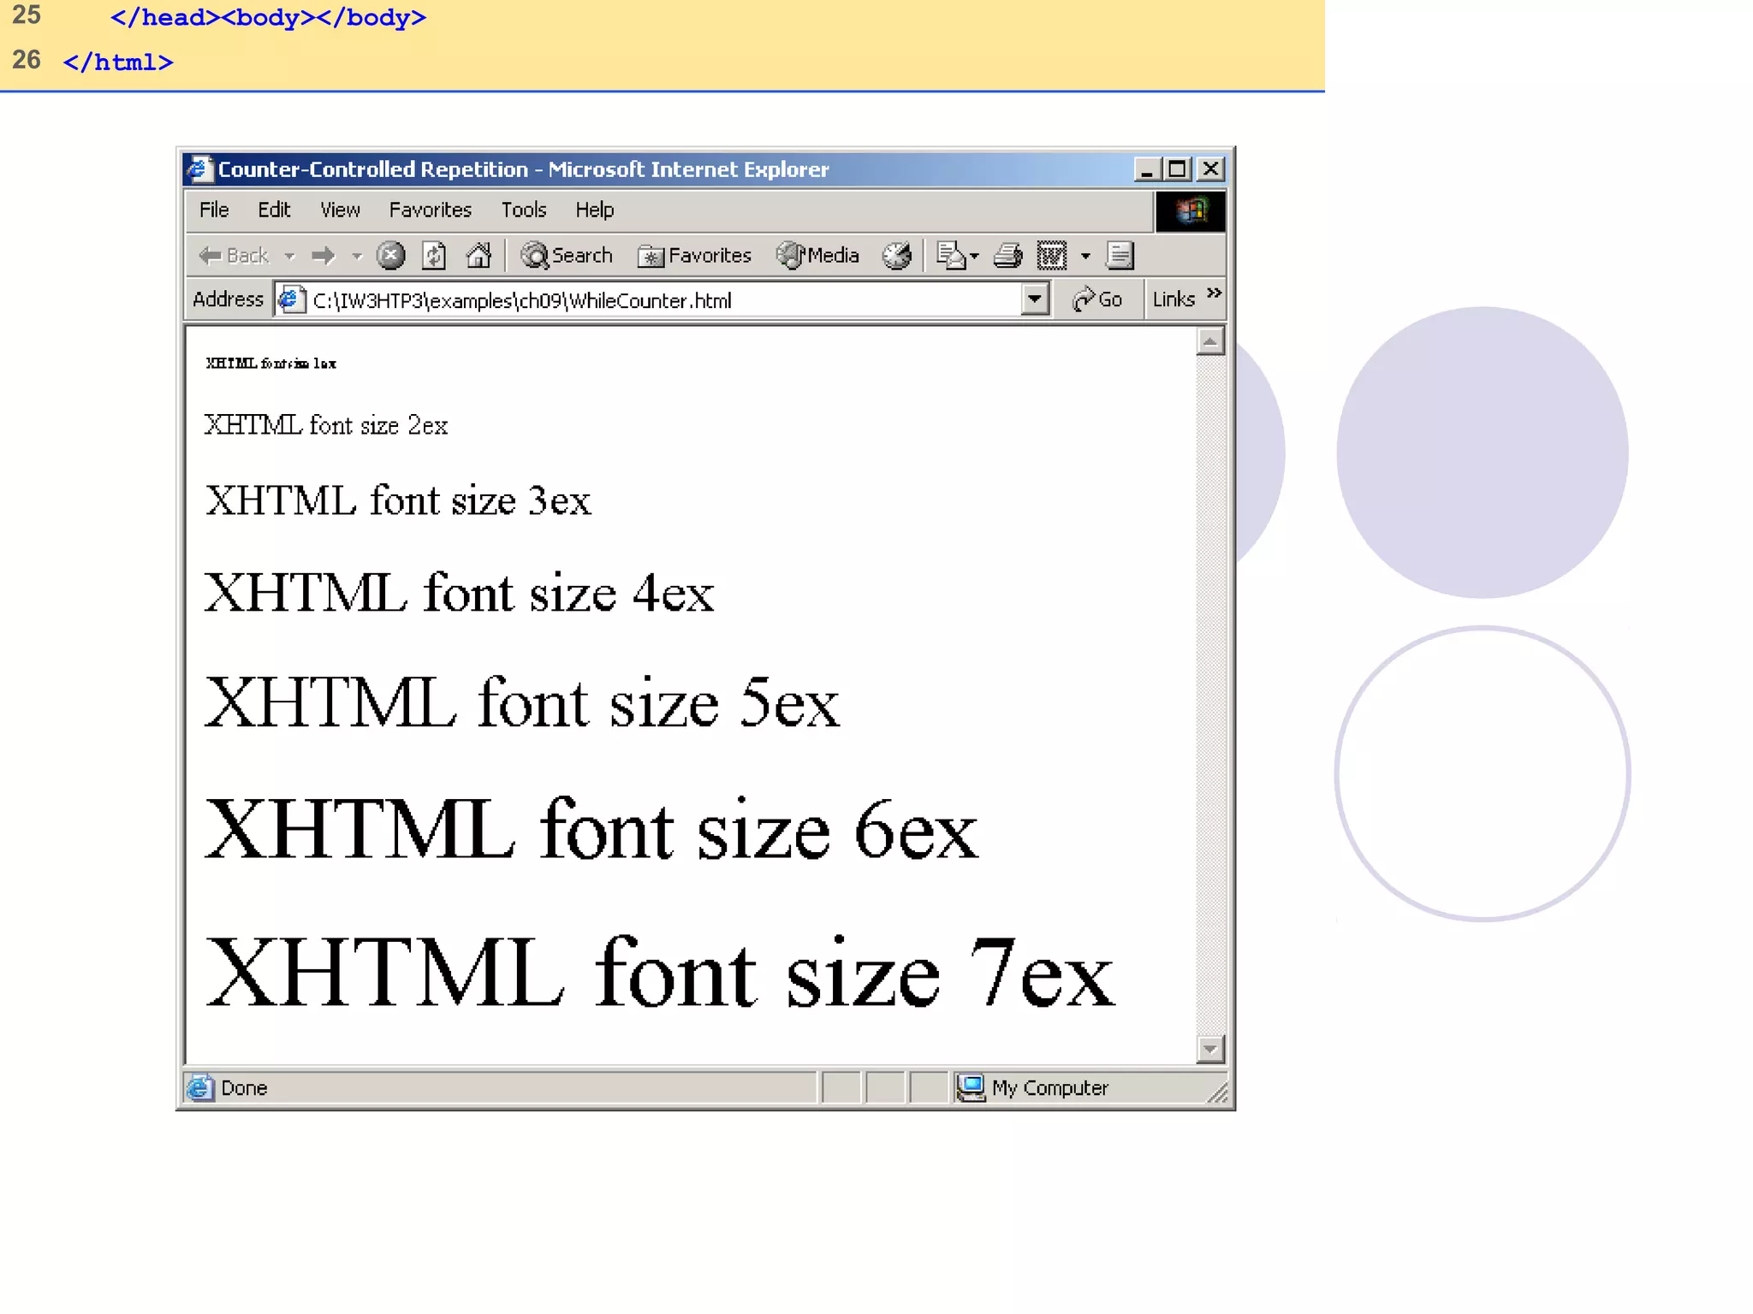The height and width of the screenshot is (1314, 1753).
Task: Click the Print icon
Action: point(1007,256)
